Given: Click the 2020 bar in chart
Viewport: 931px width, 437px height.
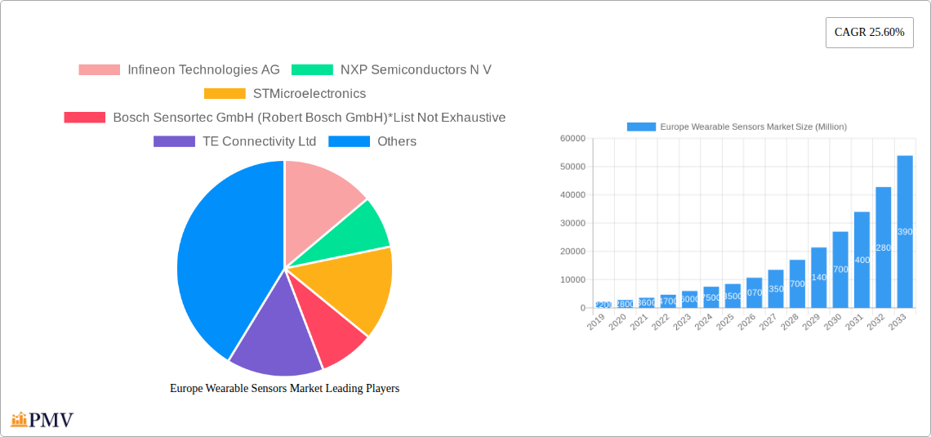Looking at the screenshot, I should pos(625,304).
